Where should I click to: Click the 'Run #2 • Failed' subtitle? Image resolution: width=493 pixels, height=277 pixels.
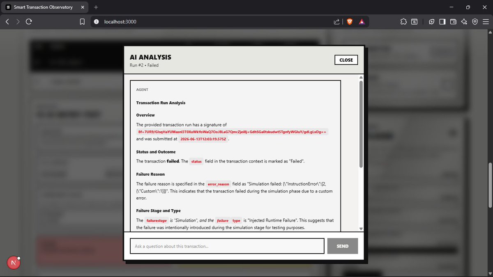[x=144, y=65]
